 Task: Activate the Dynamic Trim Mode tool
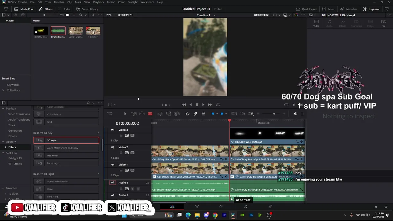click(x=142, y=114)
